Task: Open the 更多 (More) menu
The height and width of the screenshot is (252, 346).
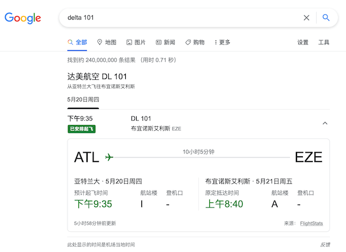Action: point(222,42)
